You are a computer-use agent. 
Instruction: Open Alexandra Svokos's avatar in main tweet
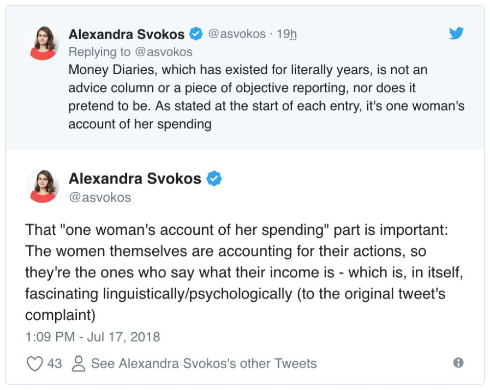pyautogui.click(x=42, y=186)
